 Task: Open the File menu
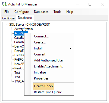tap(7, 12)
